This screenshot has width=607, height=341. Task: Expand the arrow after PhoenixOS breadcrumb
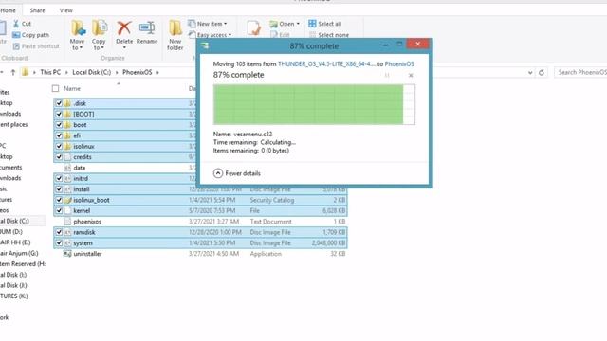tap(157, 72)
